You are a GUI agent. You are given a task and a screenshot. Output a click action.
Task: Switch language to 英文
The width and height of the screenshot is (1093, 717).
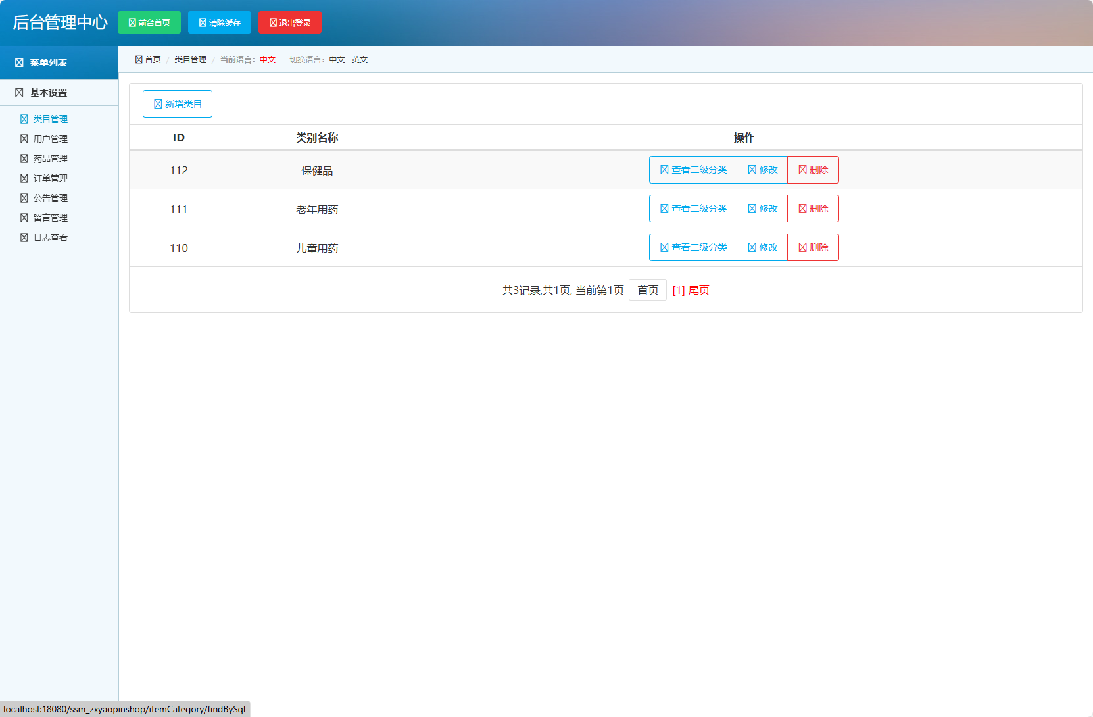pyautogui.click(x=359, y=60)
